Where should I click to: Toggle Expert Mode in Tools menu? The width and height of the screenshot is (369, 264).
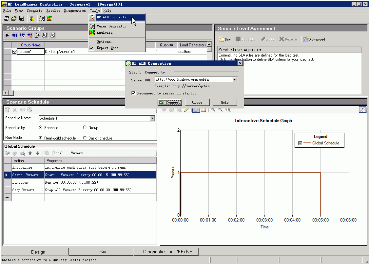[x=107, y=48]
